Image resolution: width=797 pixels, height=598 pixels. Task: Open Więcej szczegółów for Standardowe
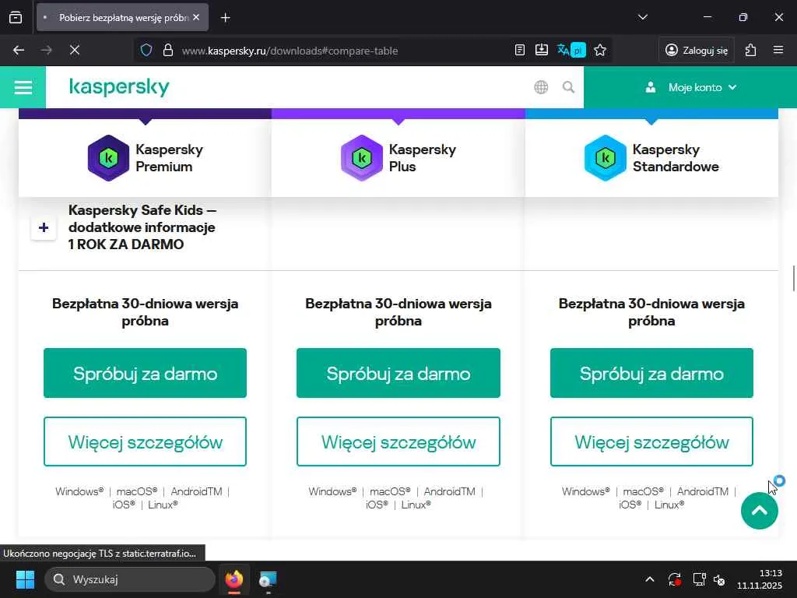pos(651,442)
